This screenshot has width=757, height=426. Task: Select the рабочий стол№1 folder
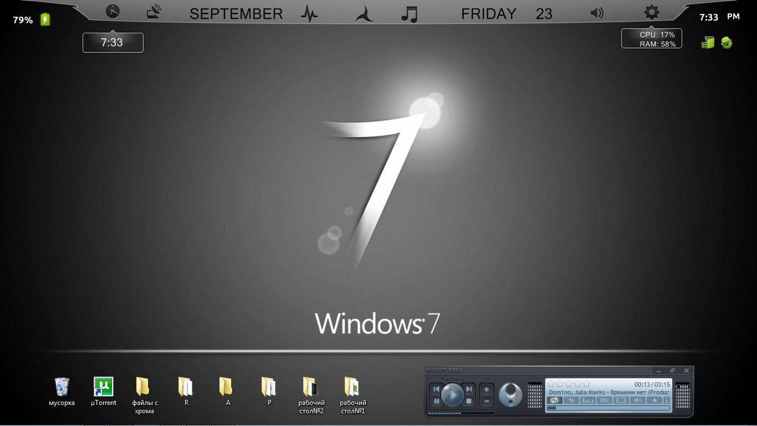(353, 395)
